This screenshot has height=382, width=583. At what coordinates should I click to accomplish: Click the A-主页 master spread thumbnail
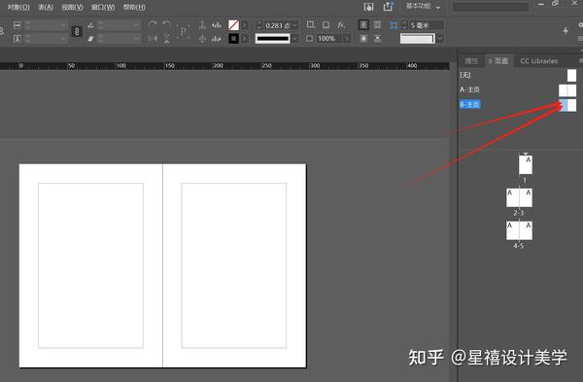pyautogui.click(x=567, y=90)
